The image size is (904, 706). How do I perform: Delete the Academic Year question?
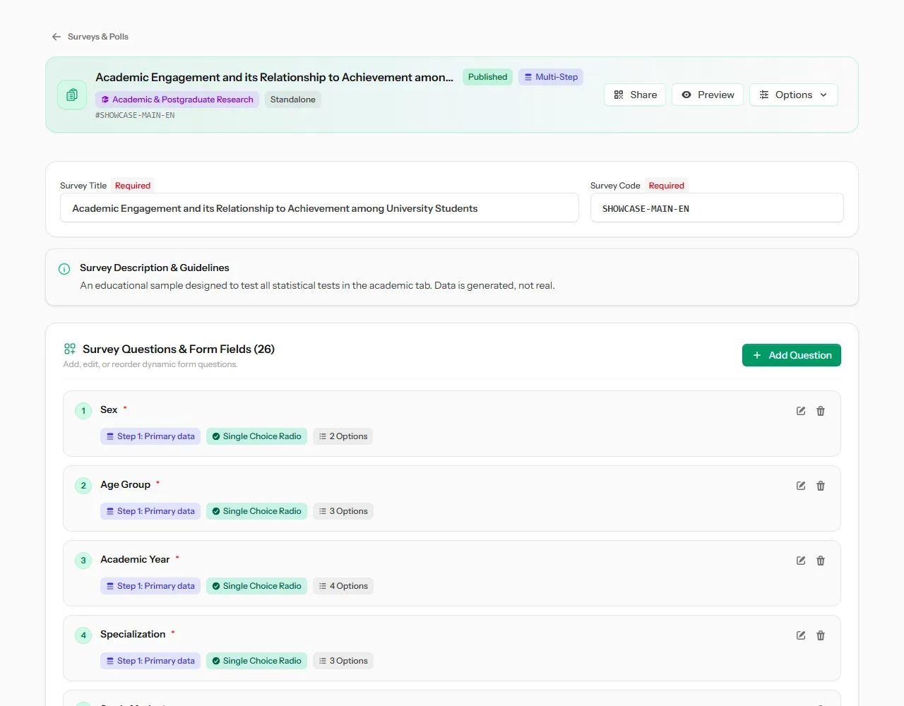coord(821,561)
